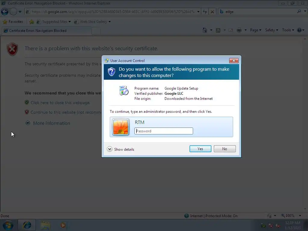
Task: Click the volume speaker tray icon
Action: pos(278,226)
